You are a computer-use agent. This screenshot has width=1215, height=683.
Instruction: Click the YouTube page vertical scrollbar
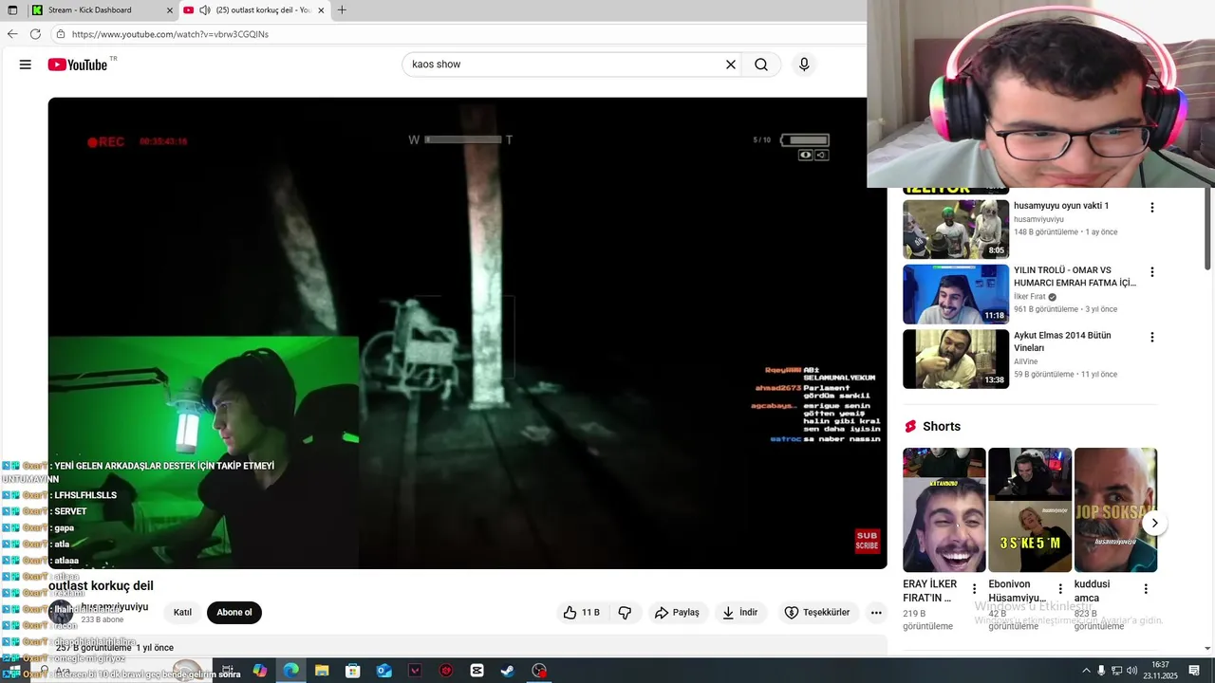(x=1207, y=228)
